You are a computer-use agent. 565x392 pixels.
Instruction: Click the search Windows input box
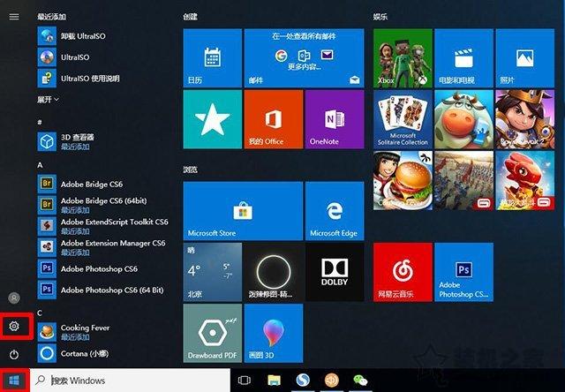point(130,381)
